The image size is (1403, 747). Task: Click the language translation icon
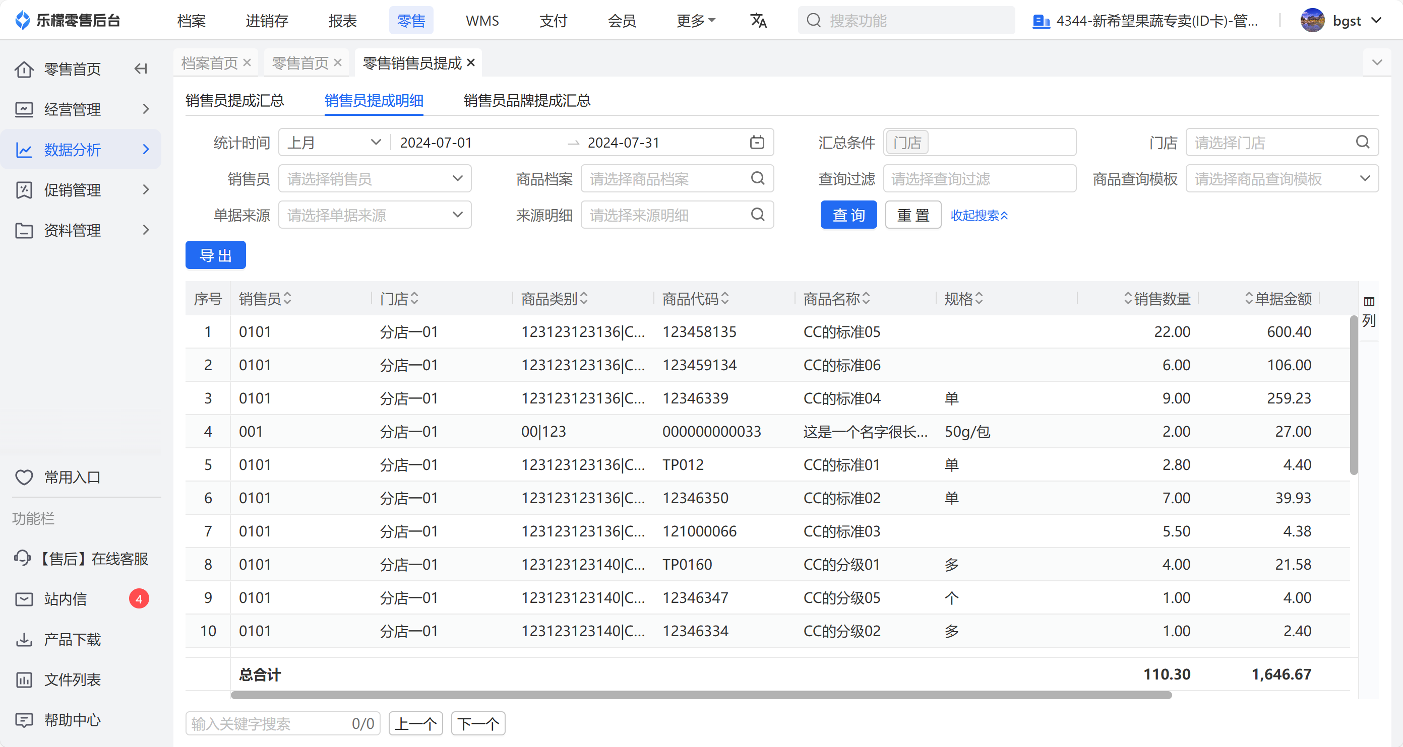[x=758, y=21]
